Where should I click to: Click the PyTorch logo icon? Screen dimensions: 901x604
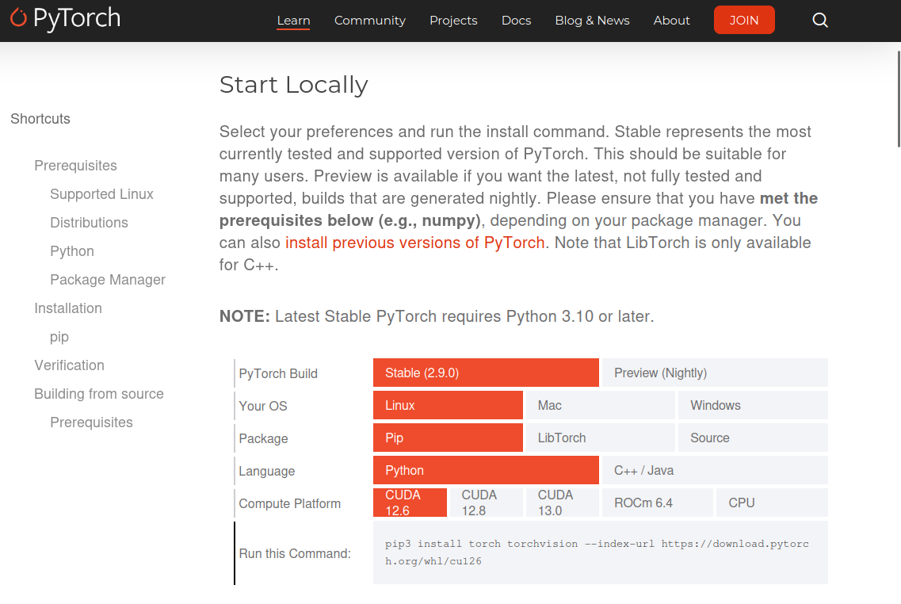click(19, 19)
